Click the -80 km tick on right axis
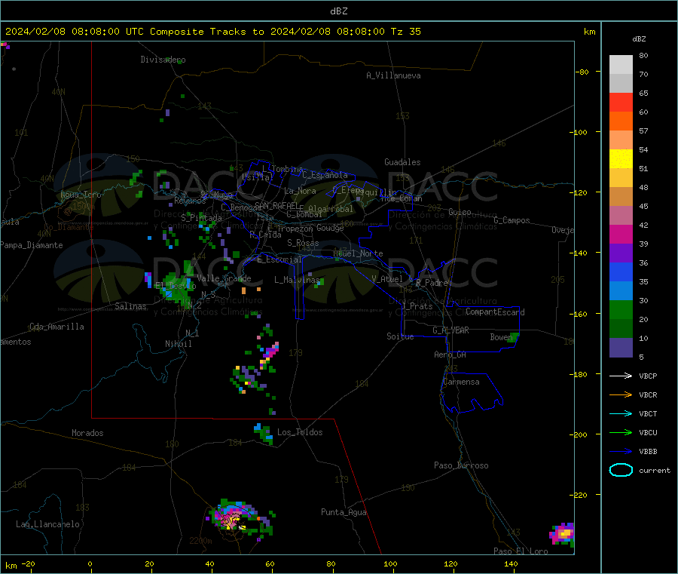 tap(582, 72)
